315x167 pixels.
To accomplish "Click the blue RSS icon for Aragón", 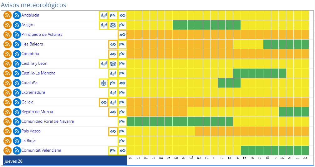I will [x=17, y=25].
